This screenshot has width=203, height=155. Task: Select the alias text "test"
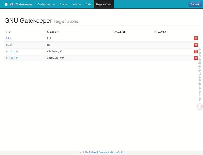coord(49,45)
